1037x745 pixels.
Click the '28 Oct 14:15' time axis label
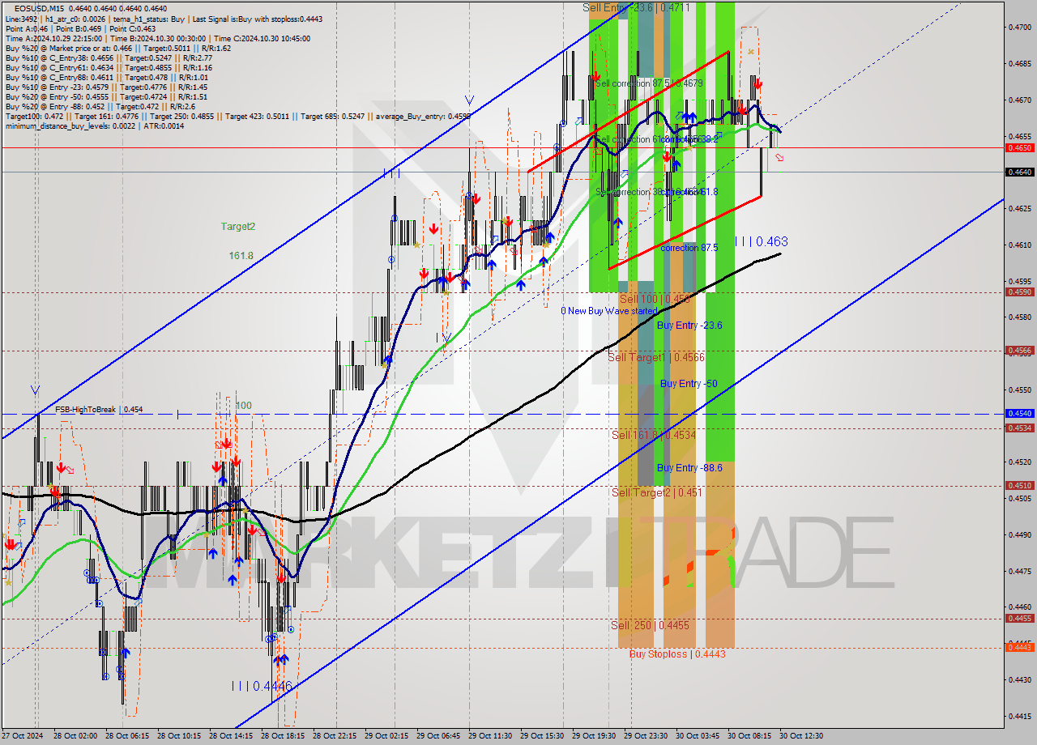pyautogui.click(x=231, y=736)
